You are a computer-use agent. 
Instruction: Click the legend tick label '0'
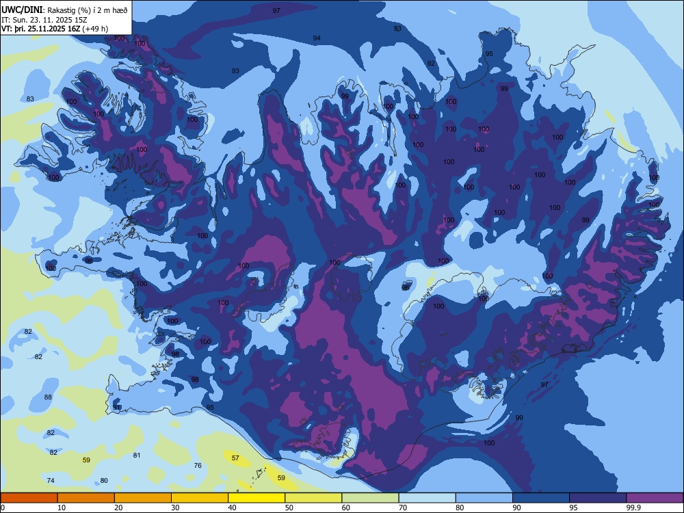point(3,508)
